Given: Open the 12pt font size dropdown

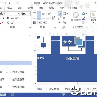Looking at the screenshot, I should pyautogui.click(x=29, y=14).
